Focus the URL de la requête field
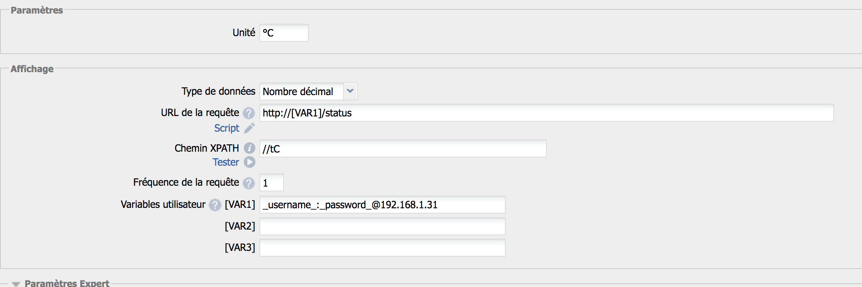The image size is (862, 287). (x=546, y=113)
